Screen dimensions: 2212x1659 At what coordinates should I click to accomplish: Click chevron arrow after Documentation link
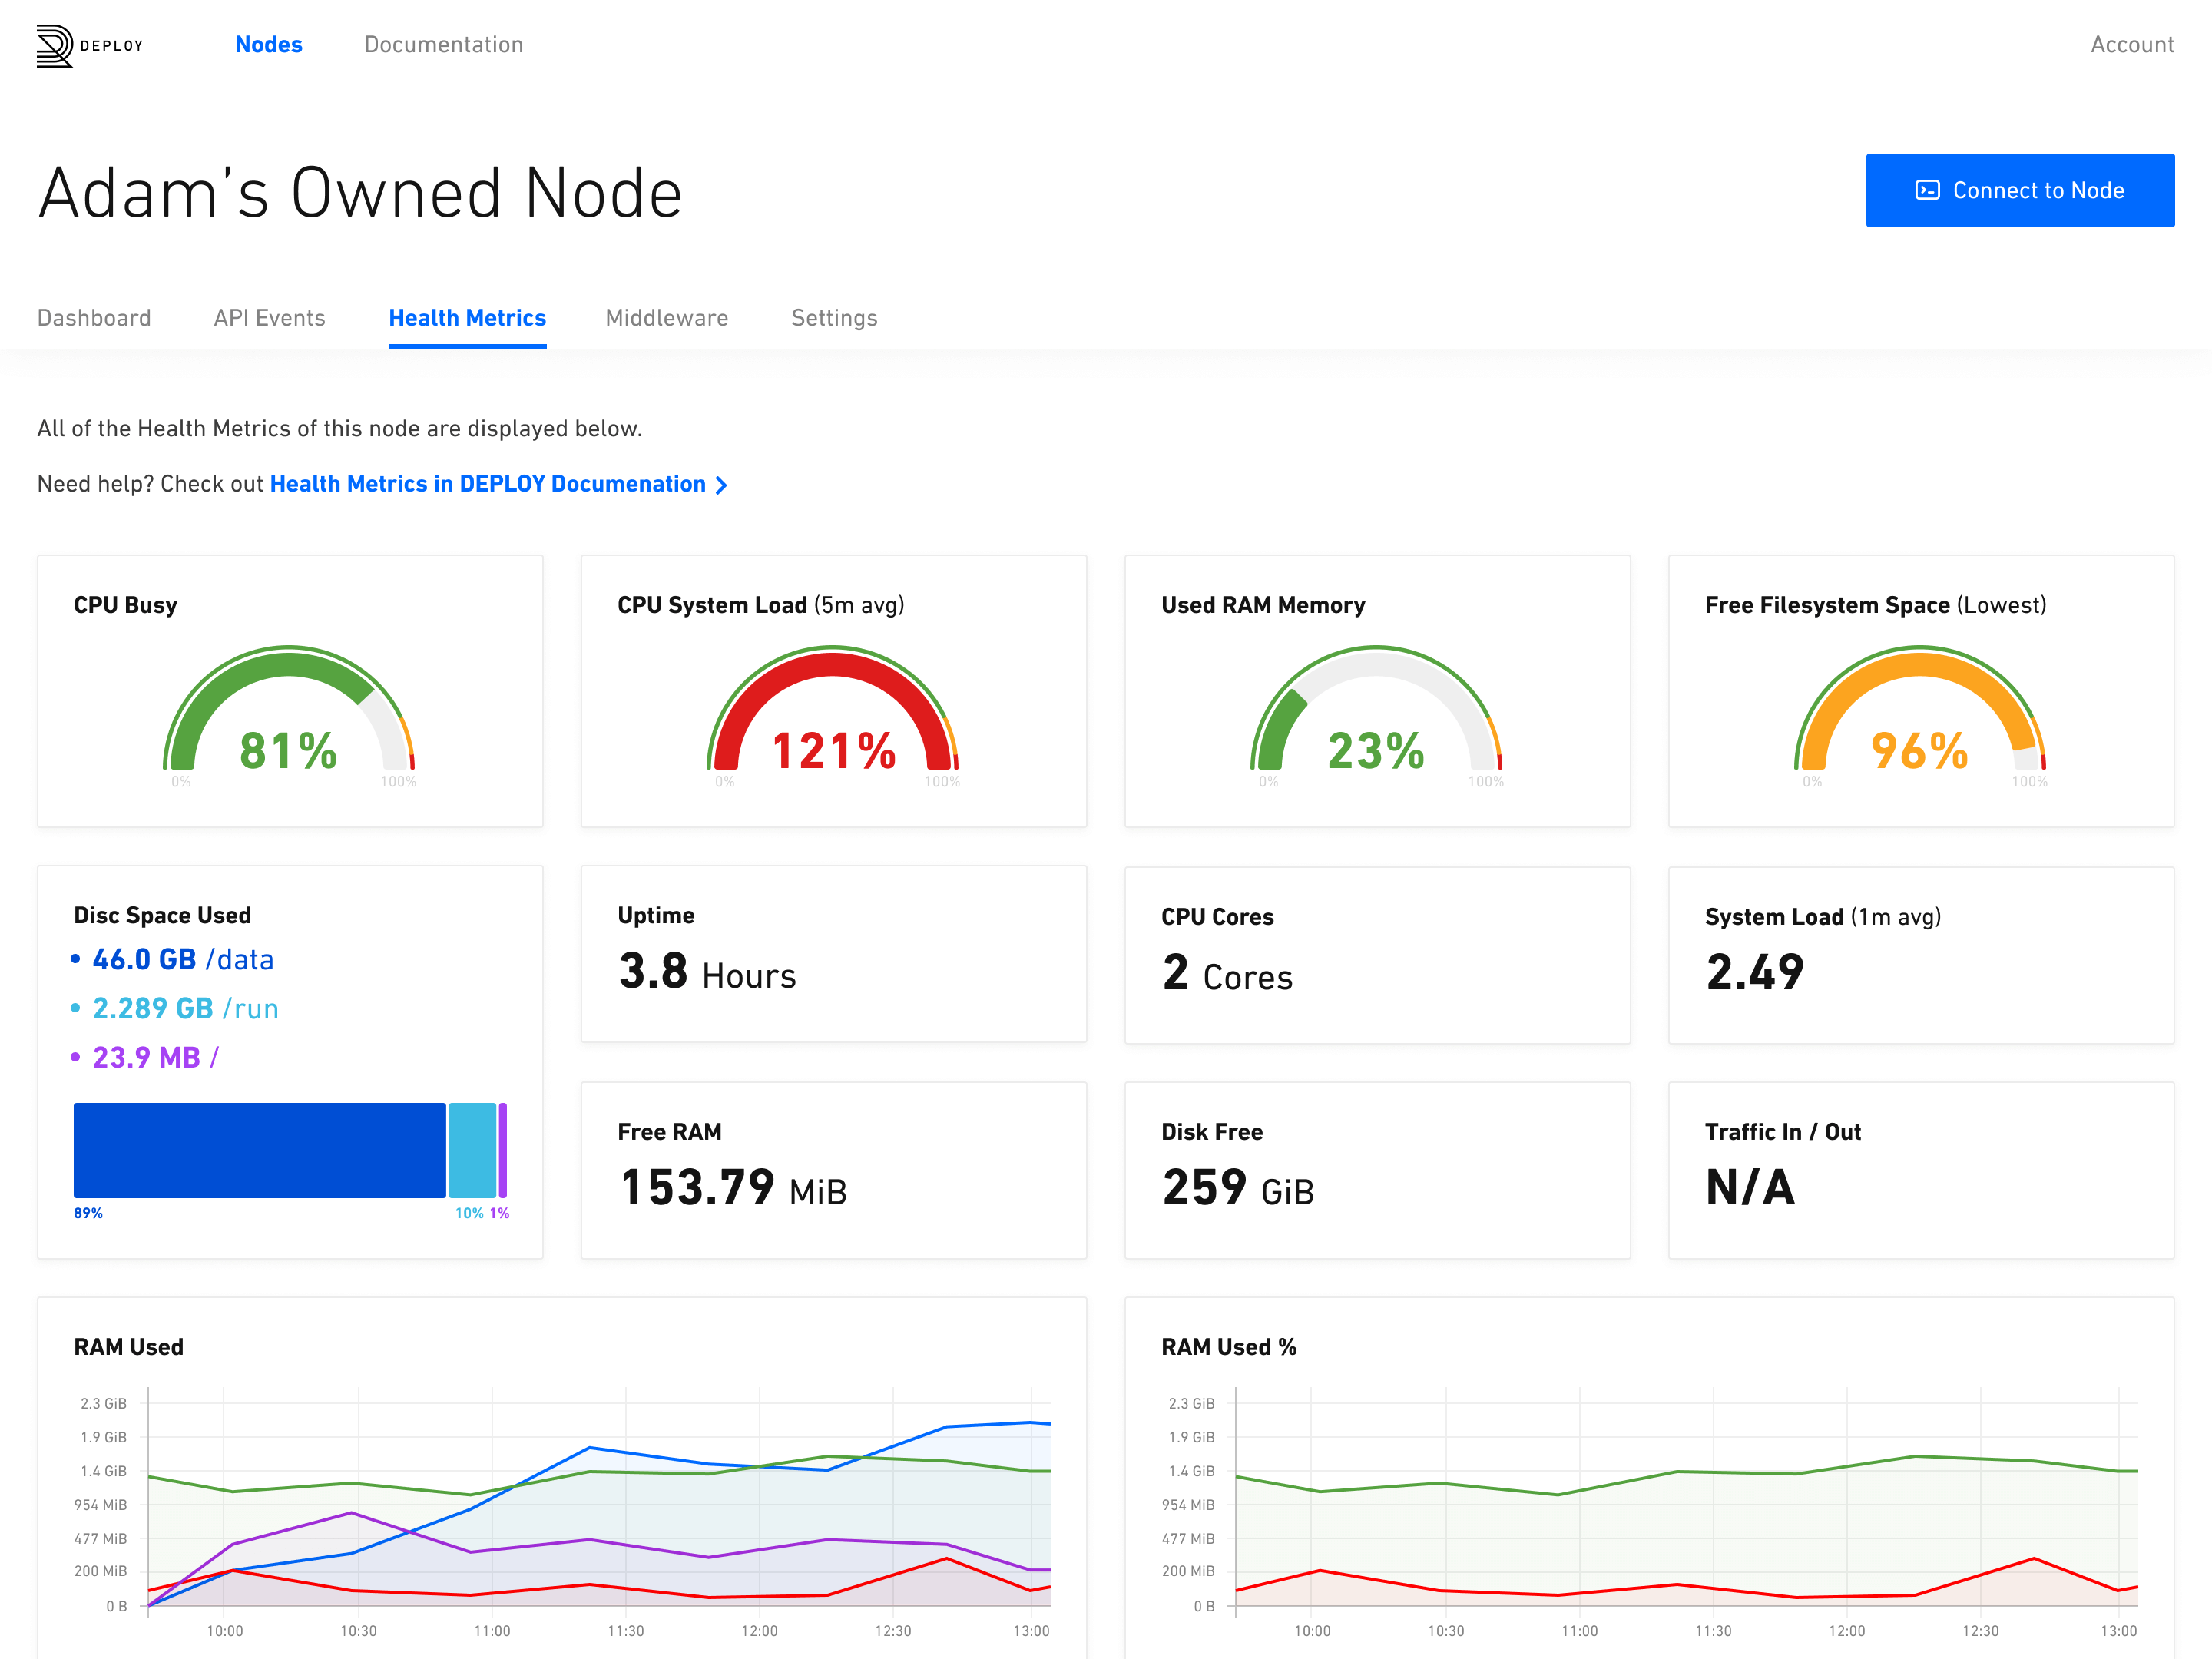pos(721,485)
